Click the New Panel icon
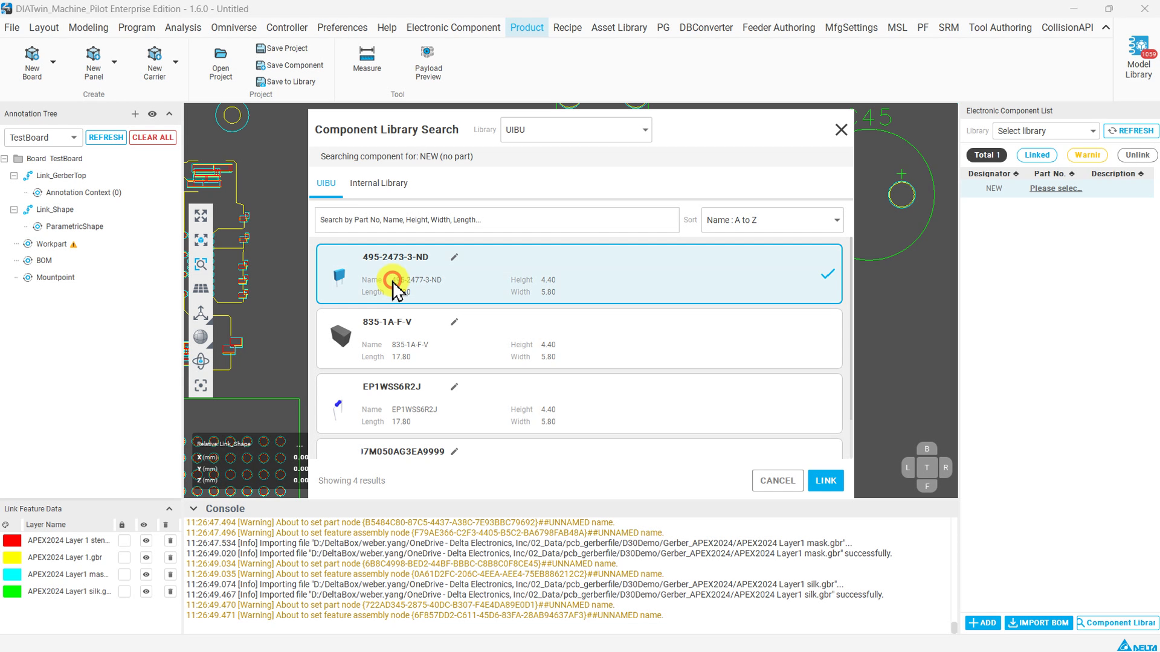Screen dimensions: 1160x652 tap(93, 54)
